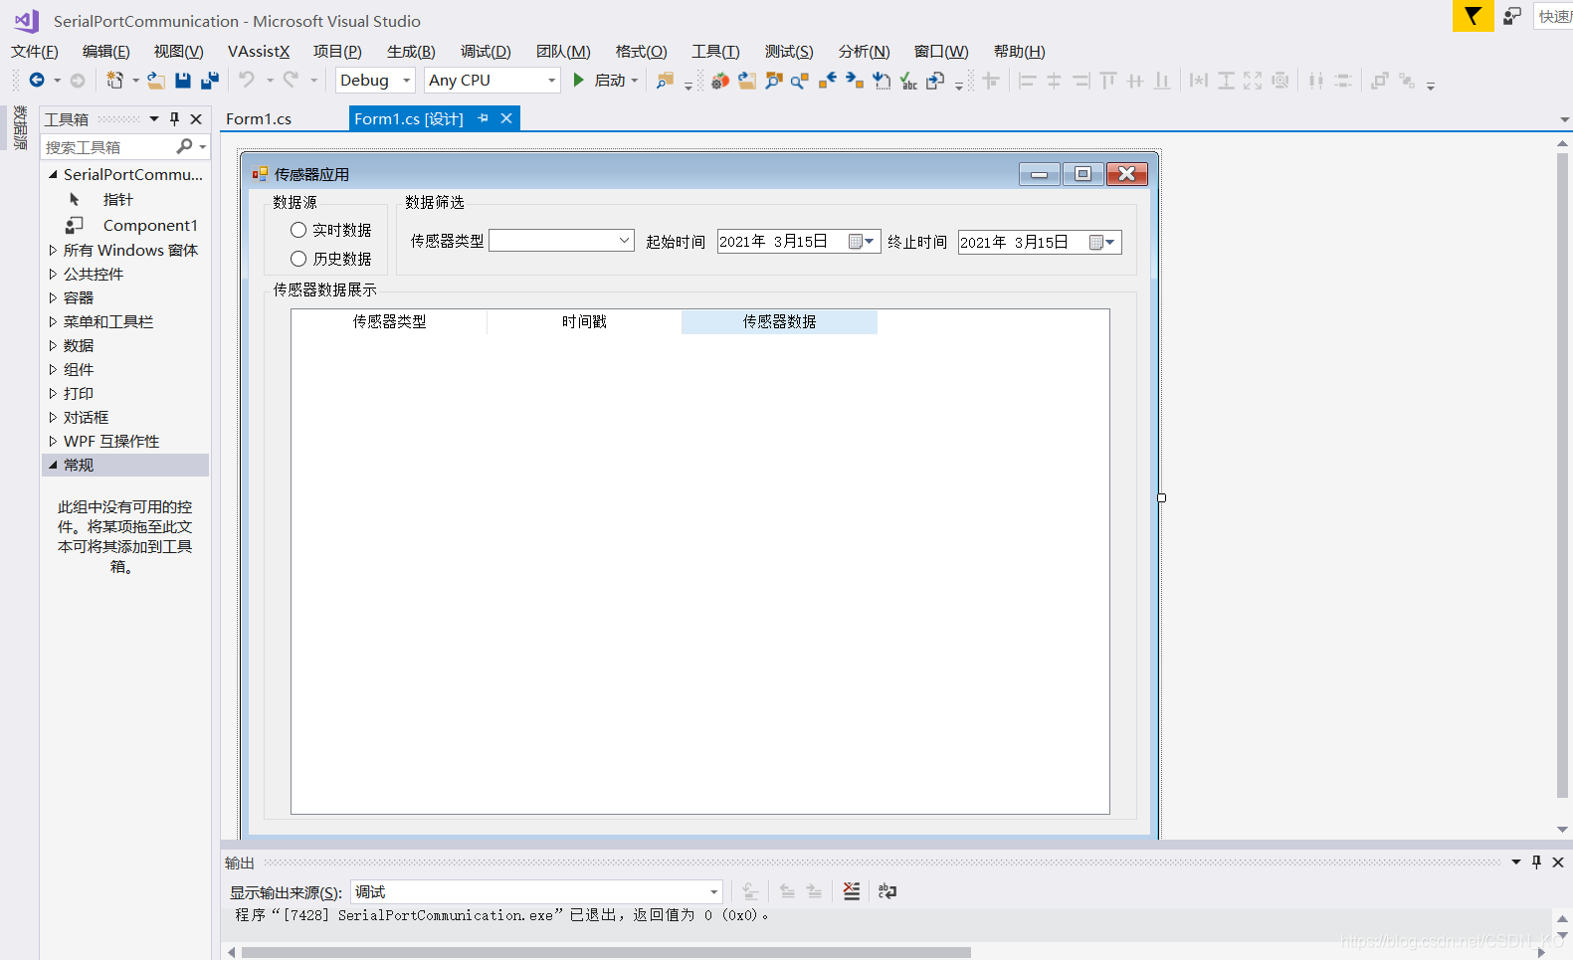
Task: Close the Toolbox panel
Action: (x=196, y=119)
